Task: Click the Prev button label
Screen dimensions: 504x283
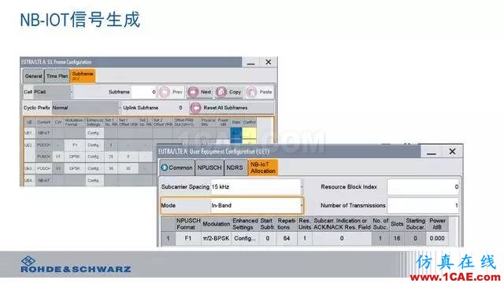Action: [177, 92]
